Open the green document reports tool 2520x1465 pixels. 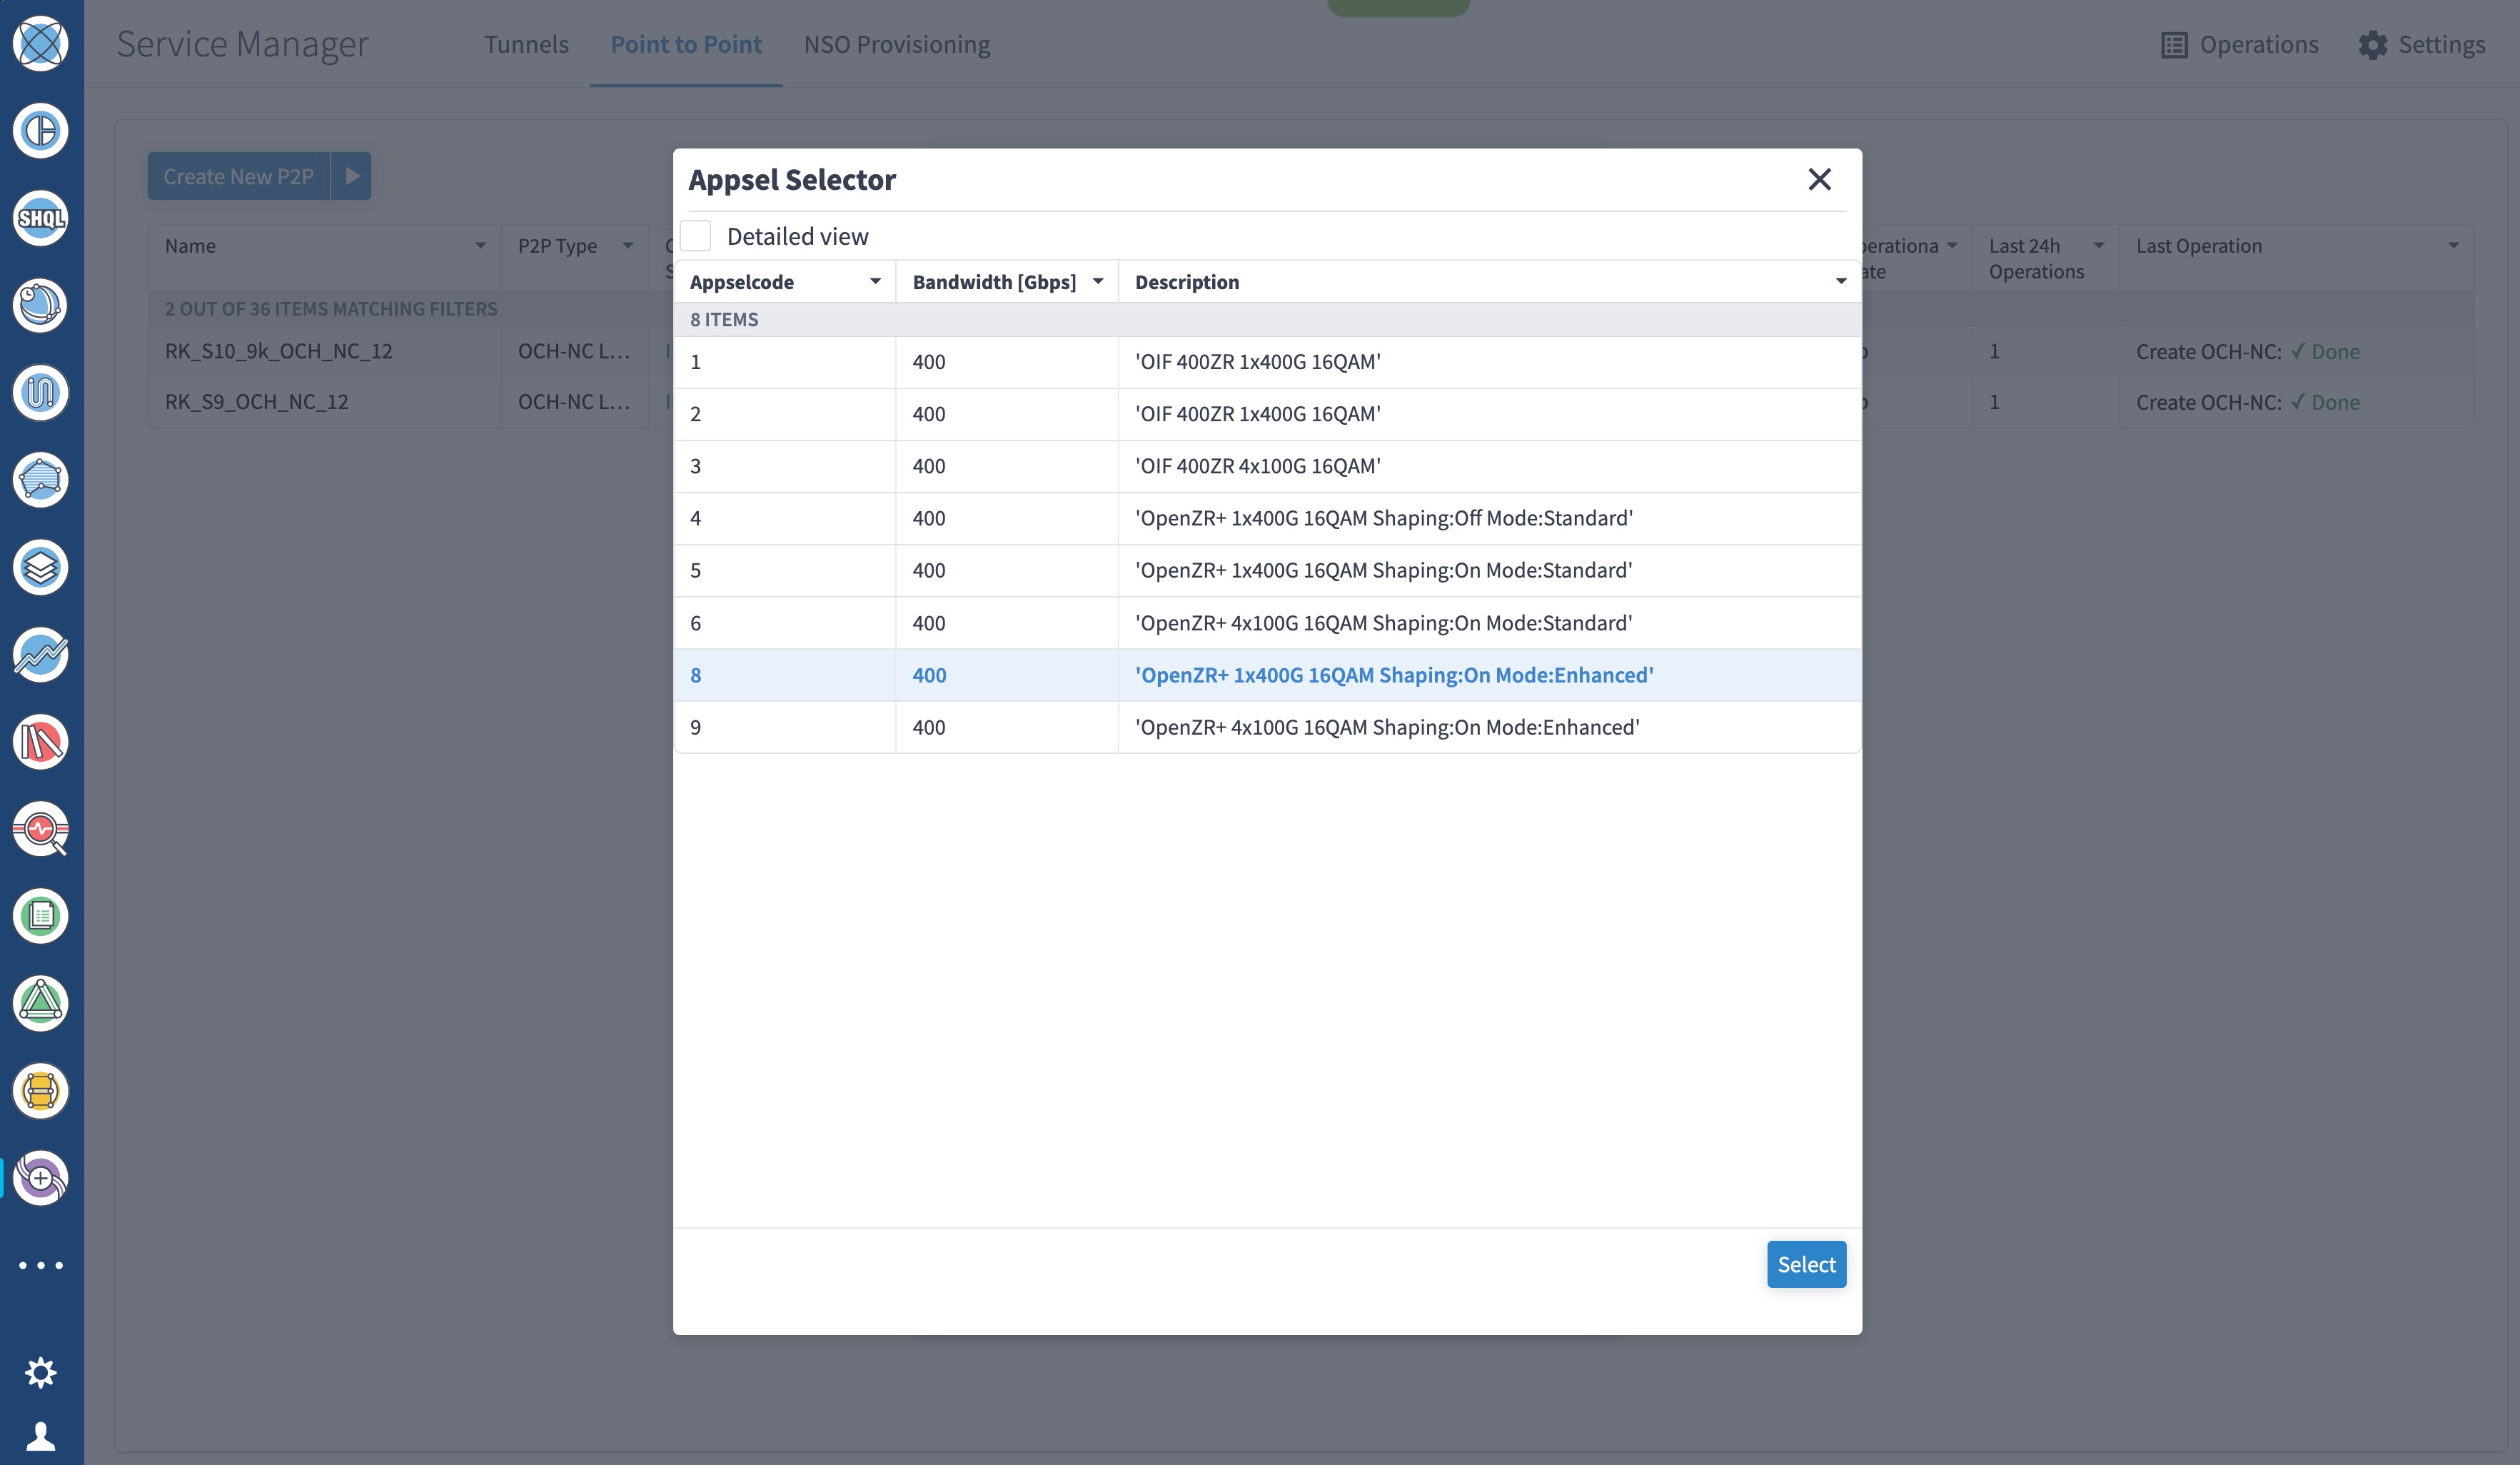click(40, 917)
